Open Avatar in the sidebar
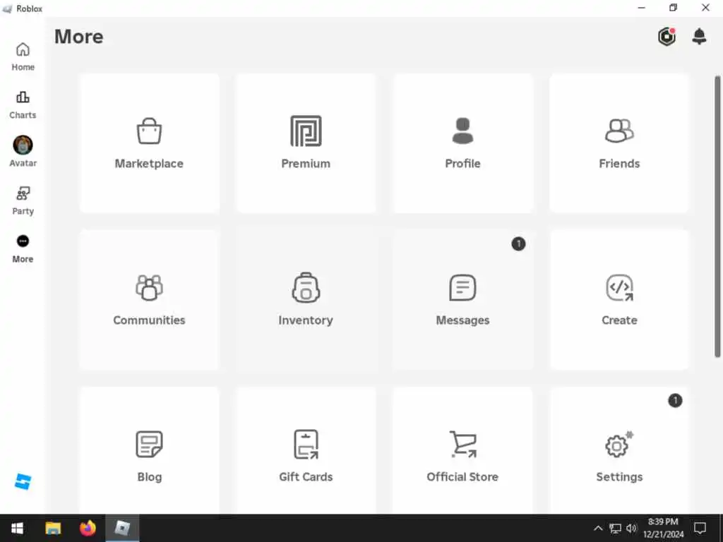Image resolution: width=723 pixels, height=542 pixels. [x=23, y=152]
